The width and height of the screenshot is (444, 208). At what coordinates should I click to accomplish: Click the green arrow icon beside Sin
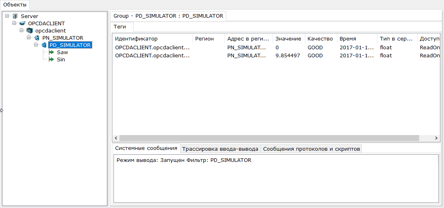pos(51,59)
